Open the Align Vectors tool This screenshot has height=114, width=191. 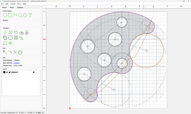pos(16,38)
